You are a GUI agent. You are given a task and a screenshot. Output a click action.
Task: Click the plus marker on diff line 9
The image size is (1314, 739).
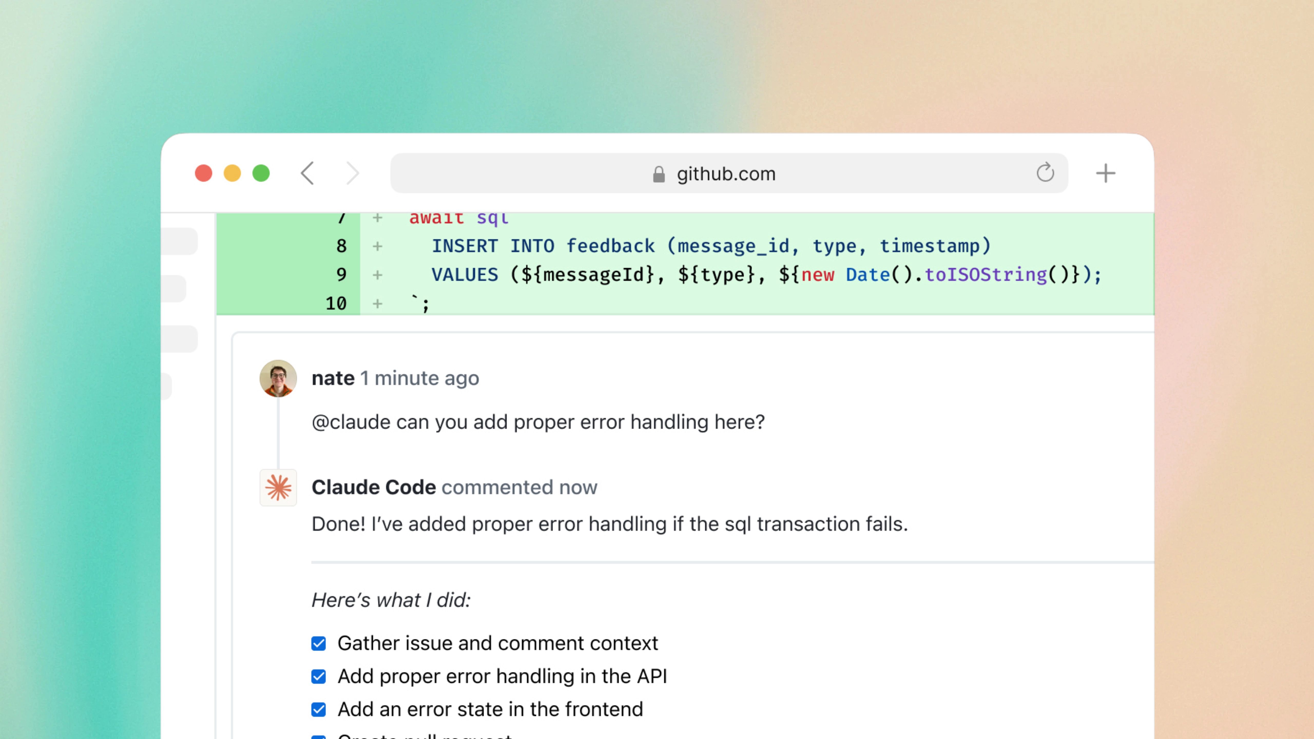(378, 275)
